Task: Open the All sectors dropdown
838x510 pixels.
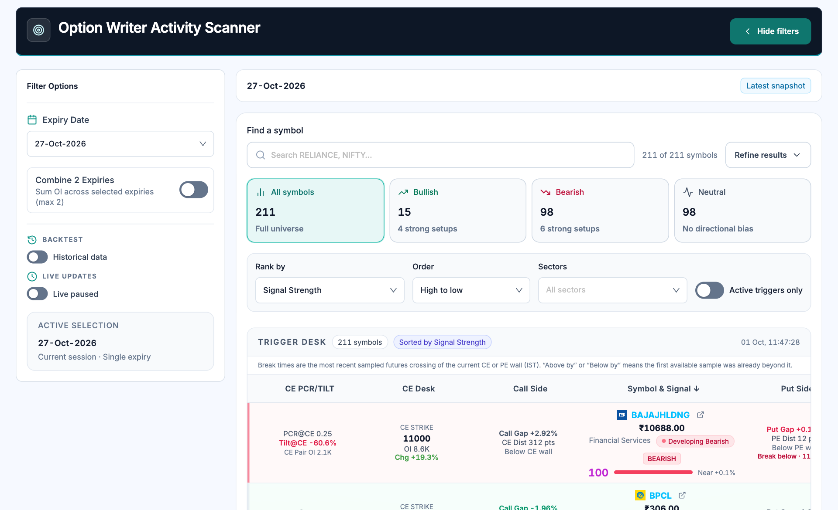Action: tap(613, 290)
